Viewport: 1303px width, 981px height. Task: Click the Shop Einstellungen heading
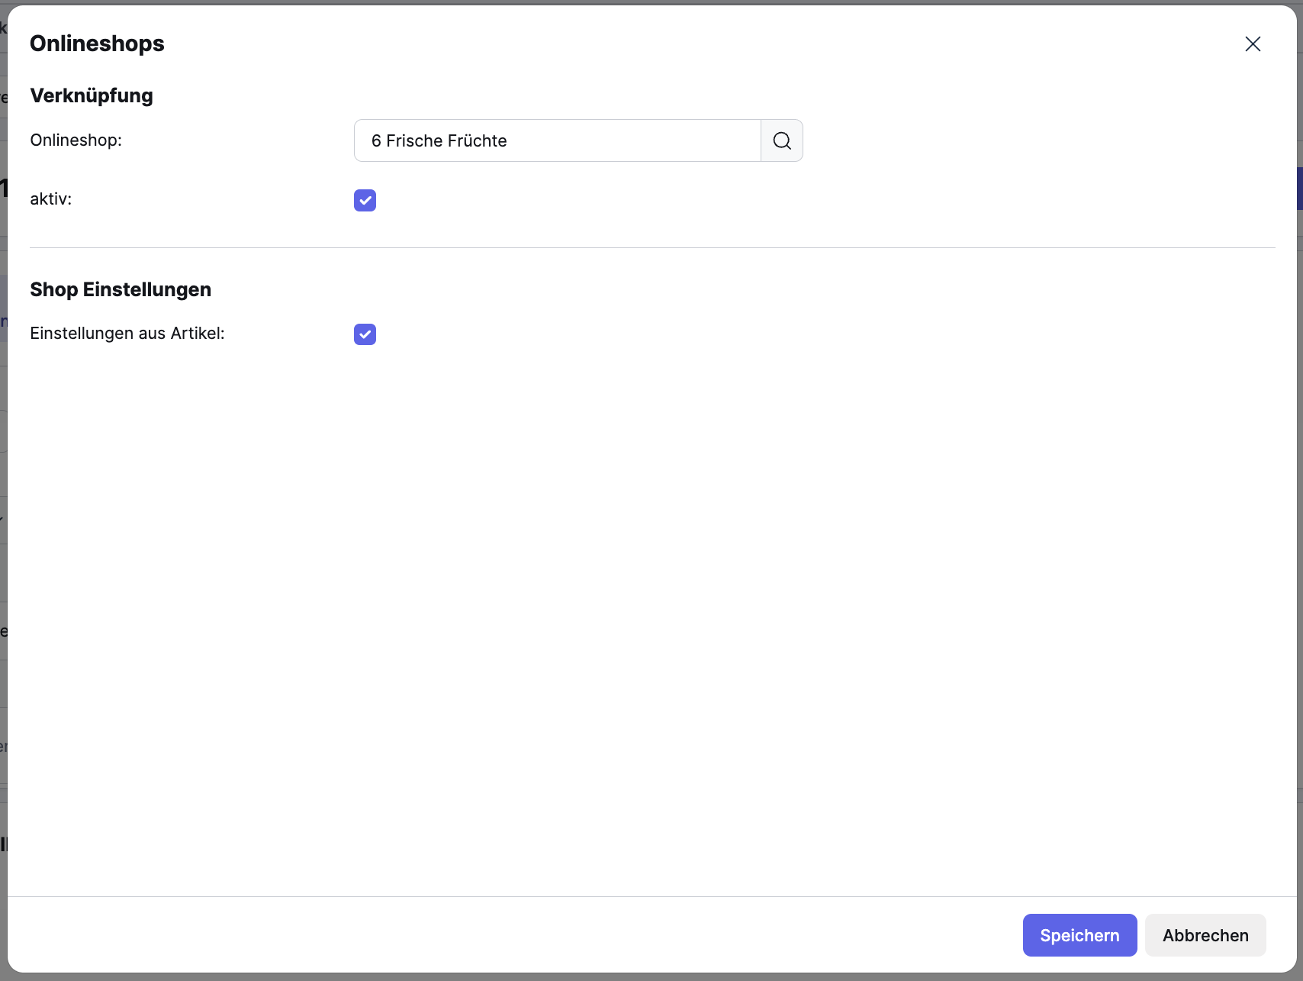point(120,289)
